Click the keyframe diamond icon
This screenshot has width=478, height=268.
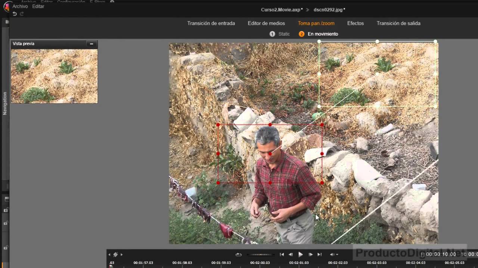coord(115,255)
